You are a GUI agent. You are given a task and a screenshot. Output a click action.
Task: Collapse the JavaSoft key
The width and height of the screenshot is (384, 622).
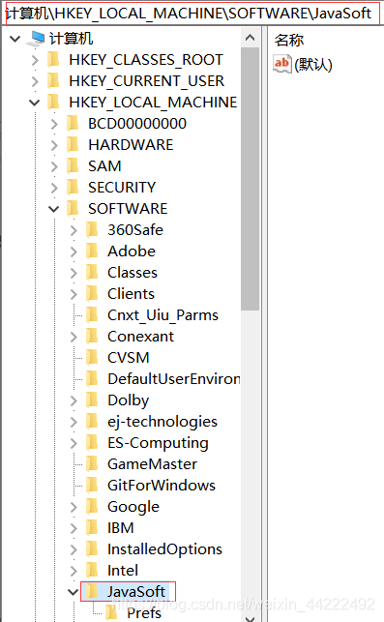coord(73,592)
